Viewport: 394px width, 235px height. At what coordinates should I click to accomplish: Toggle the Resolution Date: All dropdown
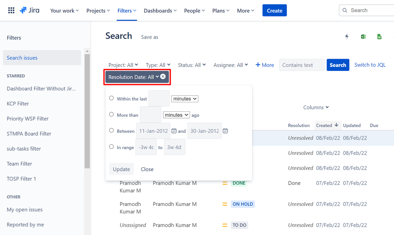pos(133,77)
